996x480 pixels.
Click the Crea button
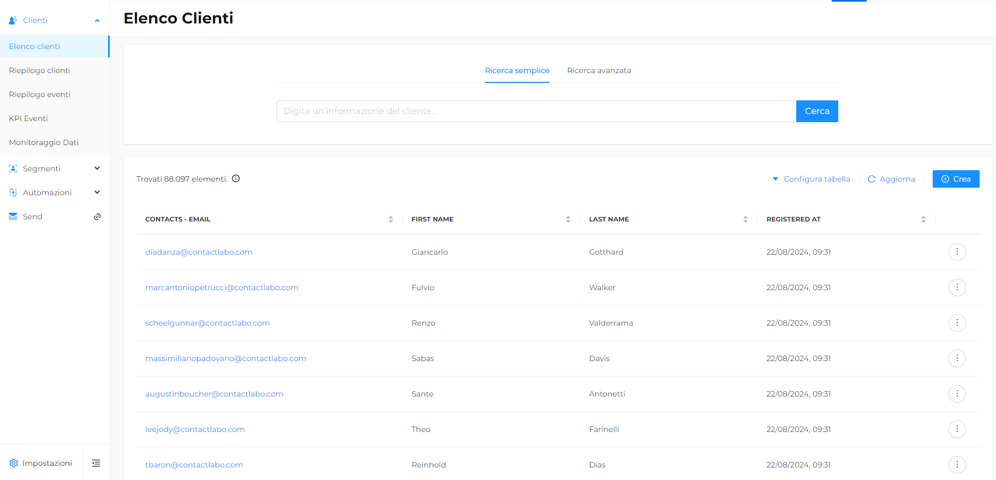[956, 179]
